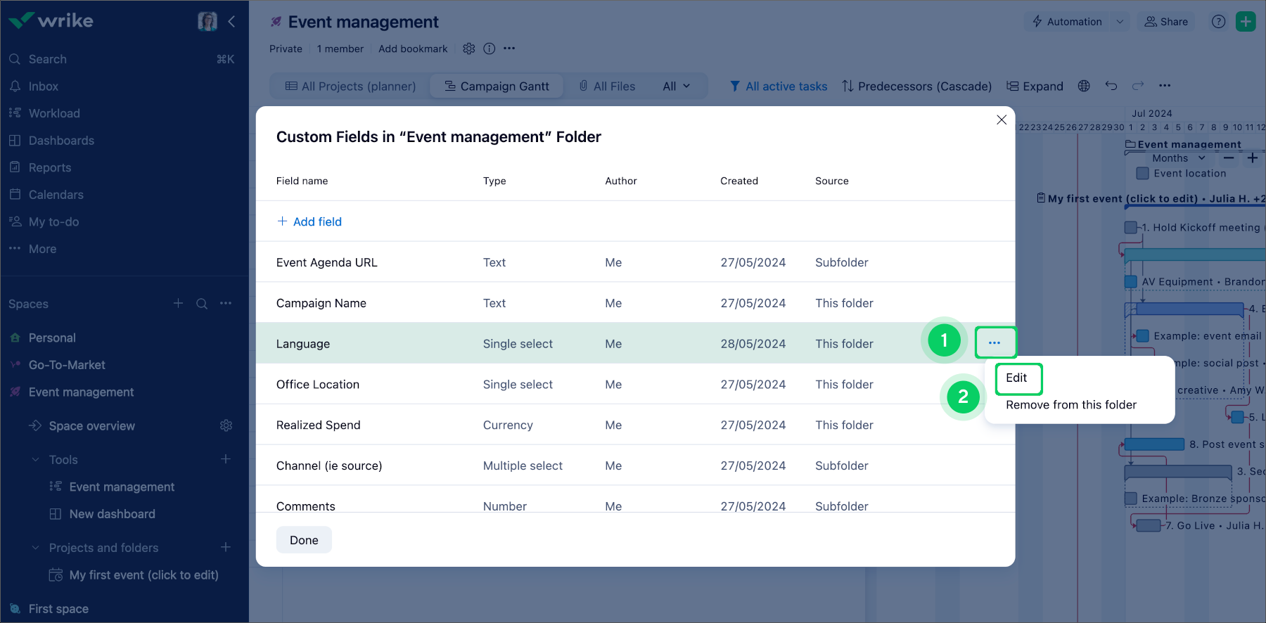Open Gantt toolbar more options ellipsis
Screen dimensions: 1266x623
click(1165, 86)
